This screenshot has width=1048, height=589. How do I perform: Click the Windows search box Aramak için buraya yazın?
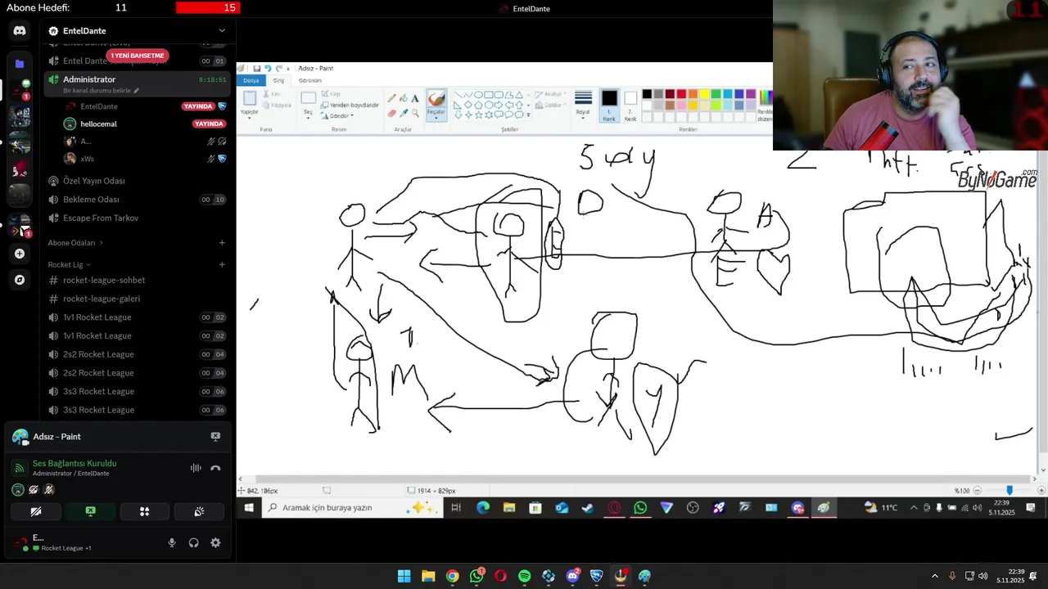click(352, 508)
